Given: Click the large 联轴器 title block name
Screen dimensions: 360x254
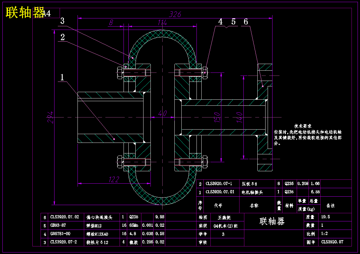Looking at the screenshot, I should tap(272, 221).
